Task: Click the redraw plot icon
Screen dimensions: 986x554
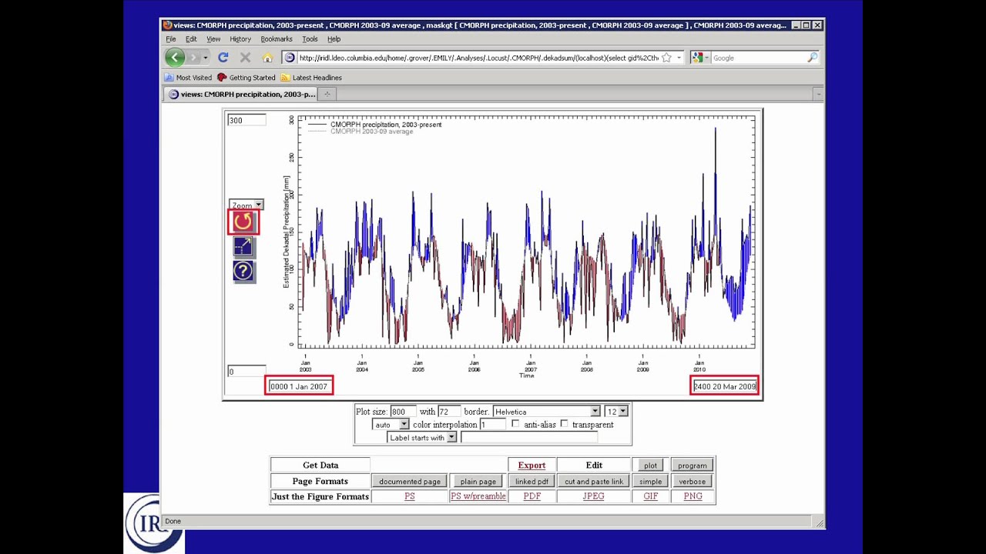Action: coord(243,222)
